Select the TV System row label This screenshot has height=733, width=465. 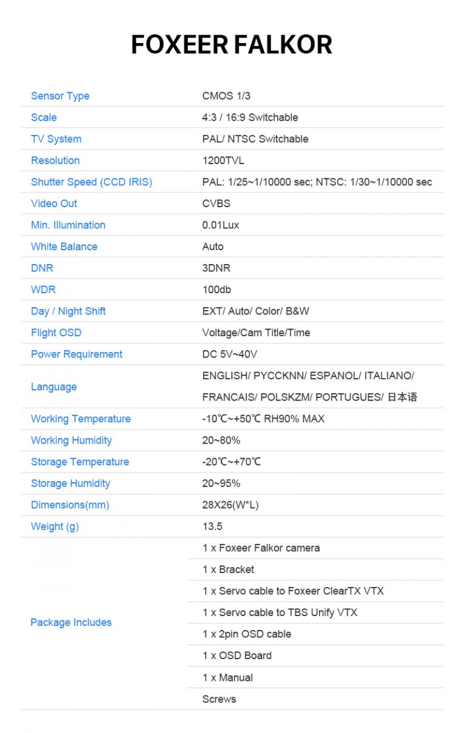pyautogui.click(x=56, y=139)
